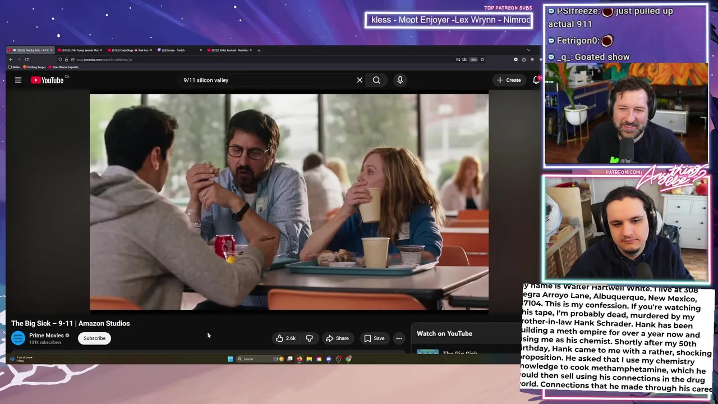Share the Big Sick video
Image resolution: width=718 pixels, height=404 pixels.
click(x=338, y=338)
